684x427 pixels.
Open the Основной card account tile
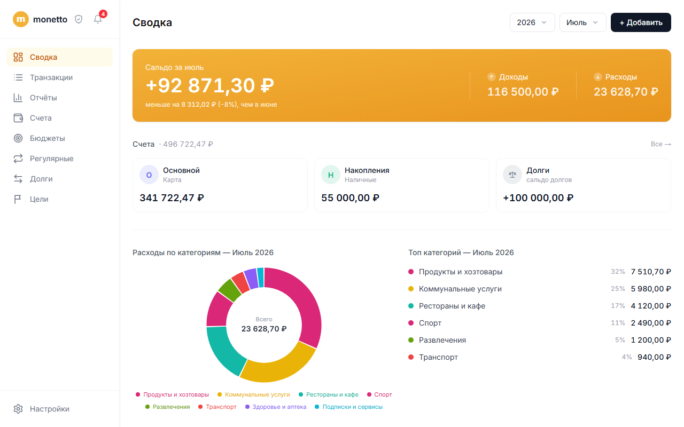point(220,185)
